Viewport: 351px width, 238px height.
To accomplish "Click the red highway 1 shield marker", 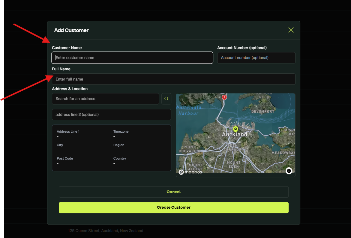I will tap(224, 97).
